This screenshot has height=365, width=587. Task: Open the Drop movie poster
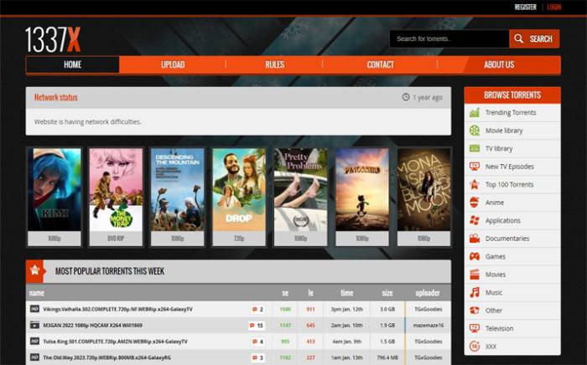239,189
